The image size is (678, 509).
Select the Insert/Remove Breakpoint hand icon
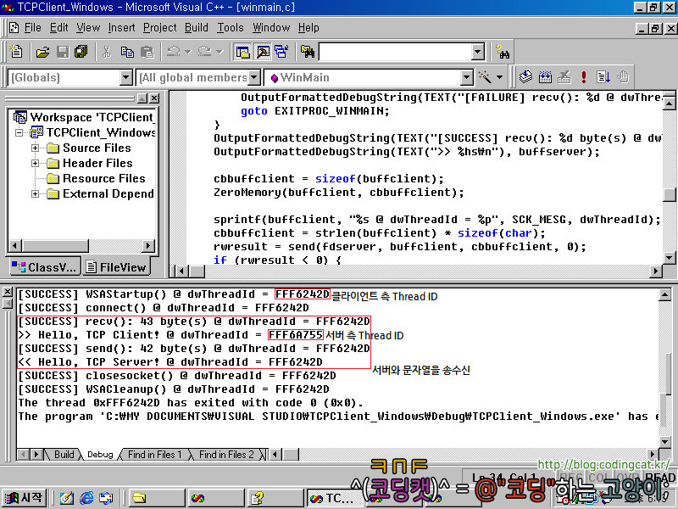coord(623,76)
